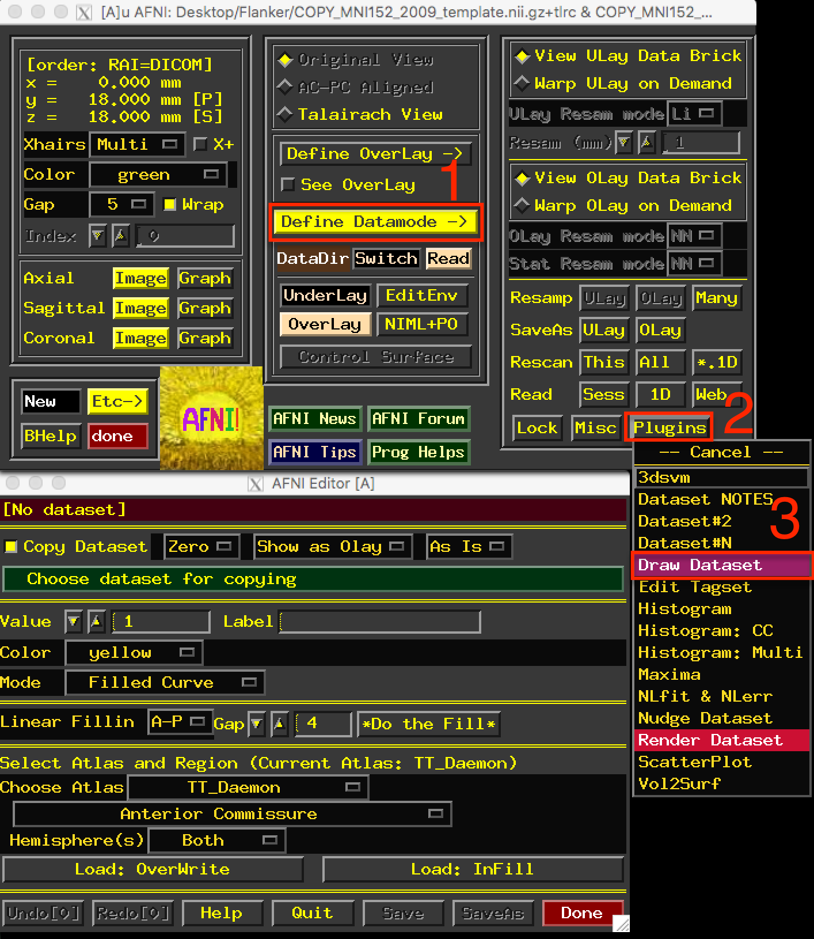Screen dimensions: 814x939
Task: Open crosshair Color green dropdown
Action: click(158, 175)
